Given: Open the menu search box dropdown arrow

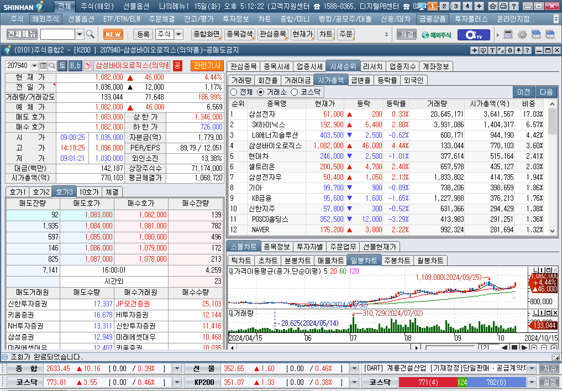Looking at the screenshot, I should pos(80,34).
